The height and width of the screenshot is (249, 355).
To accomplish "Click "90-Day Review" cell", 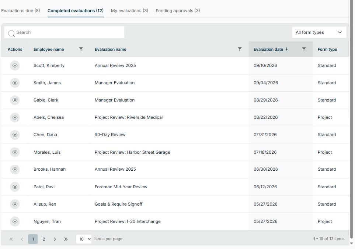I will click(x=110, y=135).
